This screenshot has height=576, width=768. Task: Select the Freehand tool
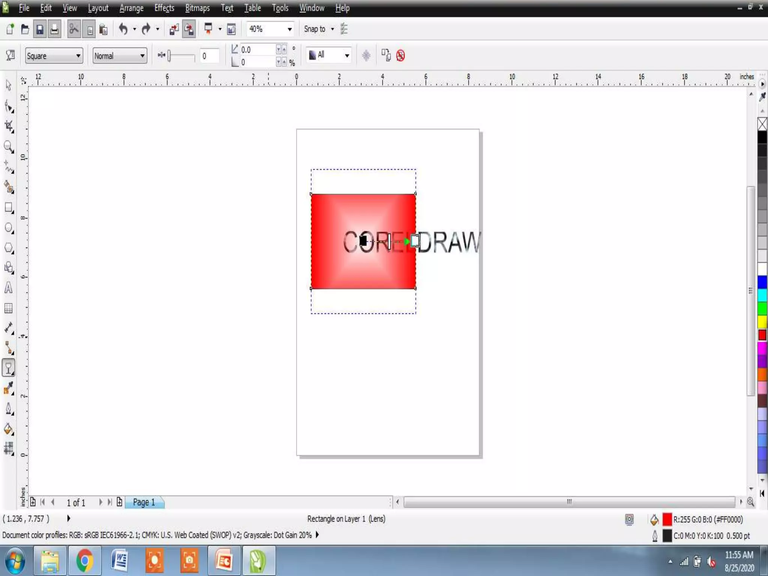coord(9,167)
